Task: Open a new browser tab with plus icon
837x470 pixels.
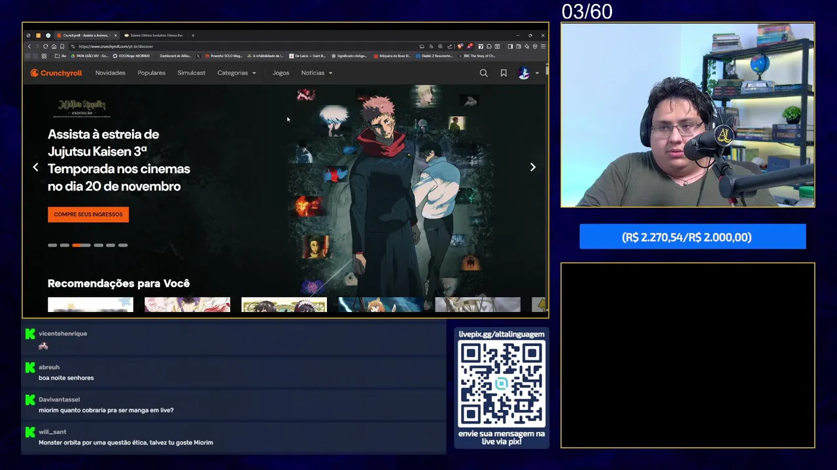Action: (193, 35)
